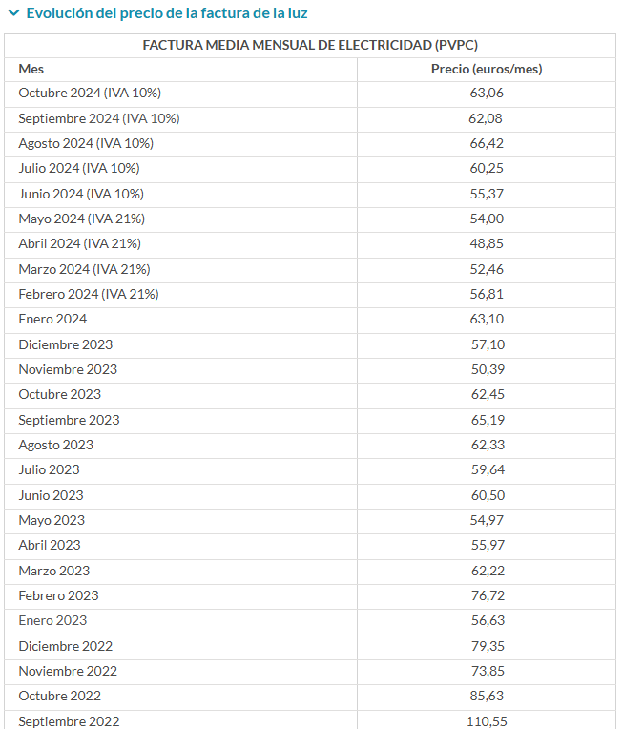Click the 'Mes' column header

[x=31, y=70]
